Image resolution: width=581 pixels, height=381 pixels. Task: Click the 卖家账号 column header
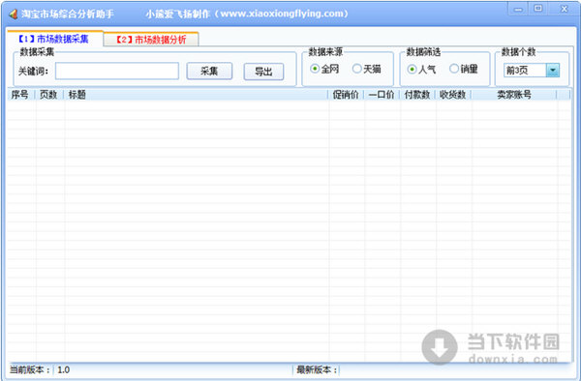(x=514, y=95)
